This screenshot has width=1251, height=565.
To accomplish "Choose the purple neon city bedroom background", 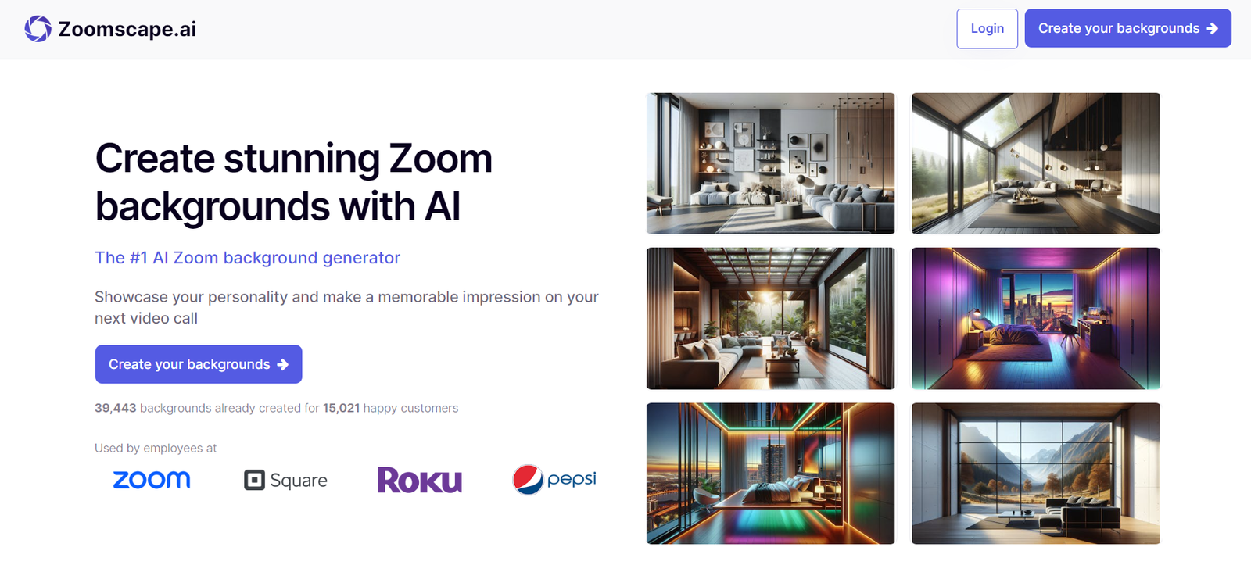I will [x=1035, y=318].
